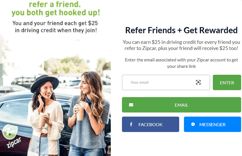Click the "Enter the email associated" instruction text

point(181,63)
